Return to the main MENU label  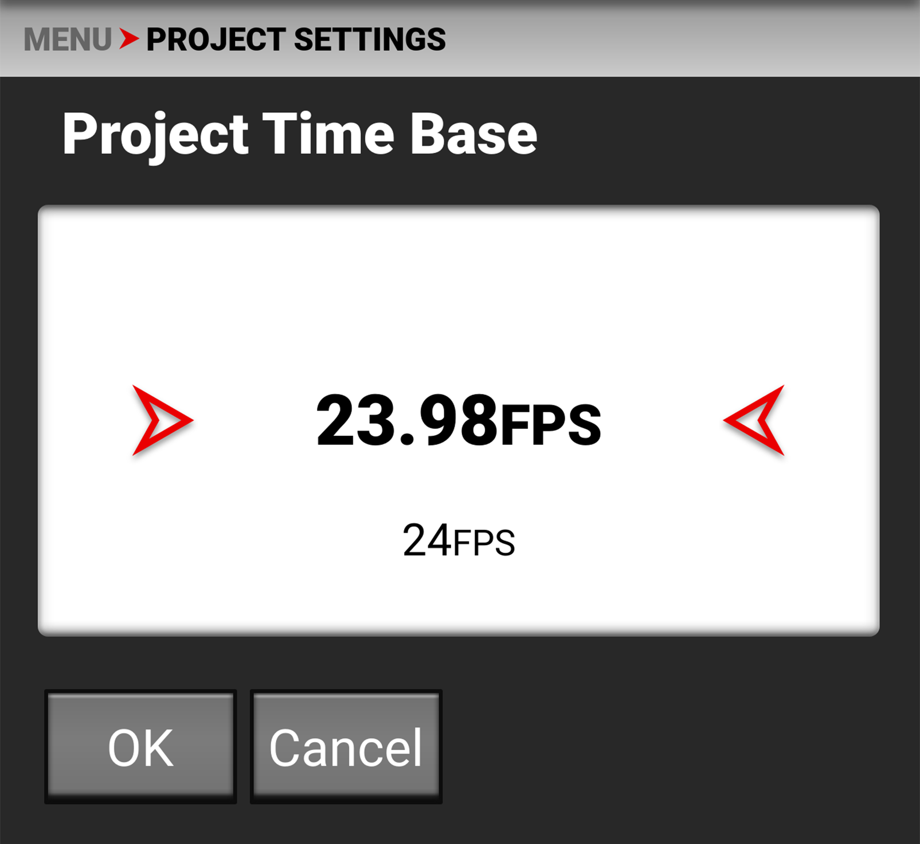click(68, 40)
